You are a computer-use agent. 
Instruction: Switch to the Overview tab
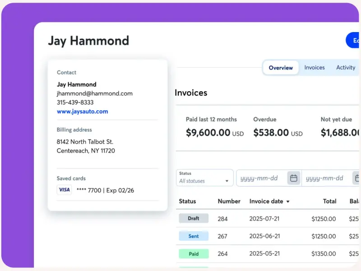pos(281,68)
